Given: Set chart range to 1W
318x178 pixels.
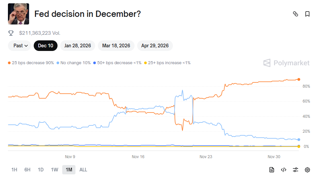Looking at the screenshot, I should click(x=55, y=170).
